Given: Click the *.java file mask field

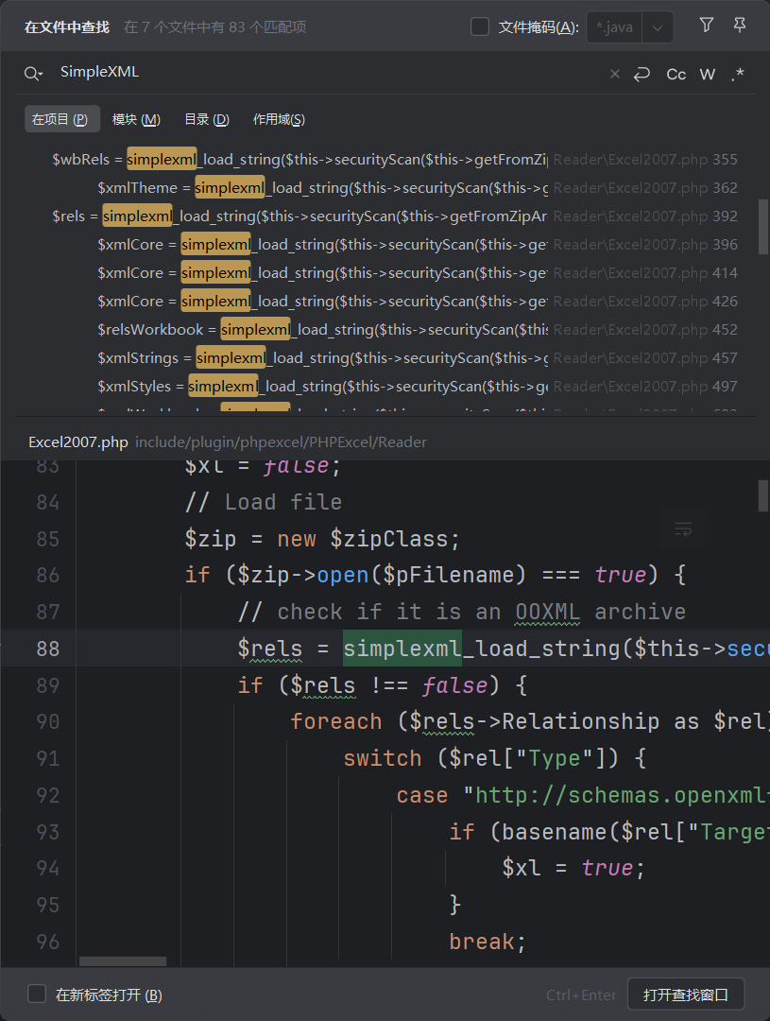Looking at the screenshot, I should click(614, 27).
